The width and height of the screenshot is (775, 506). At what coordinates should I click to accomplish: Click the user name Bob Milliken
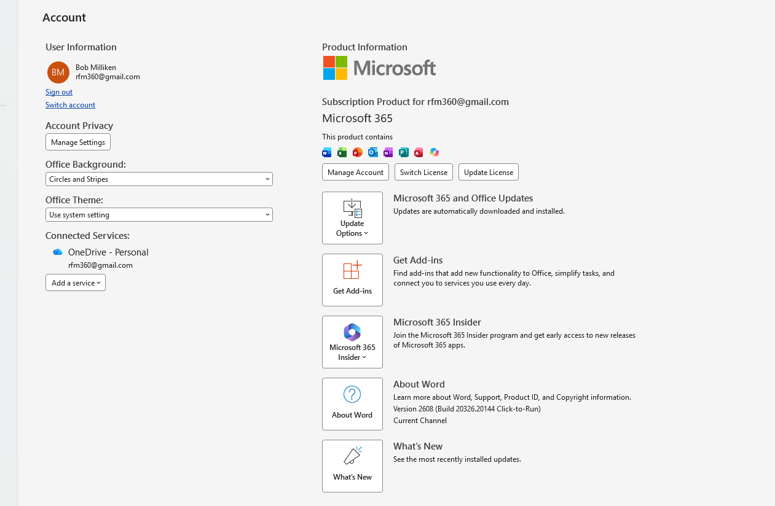[96, 68]
